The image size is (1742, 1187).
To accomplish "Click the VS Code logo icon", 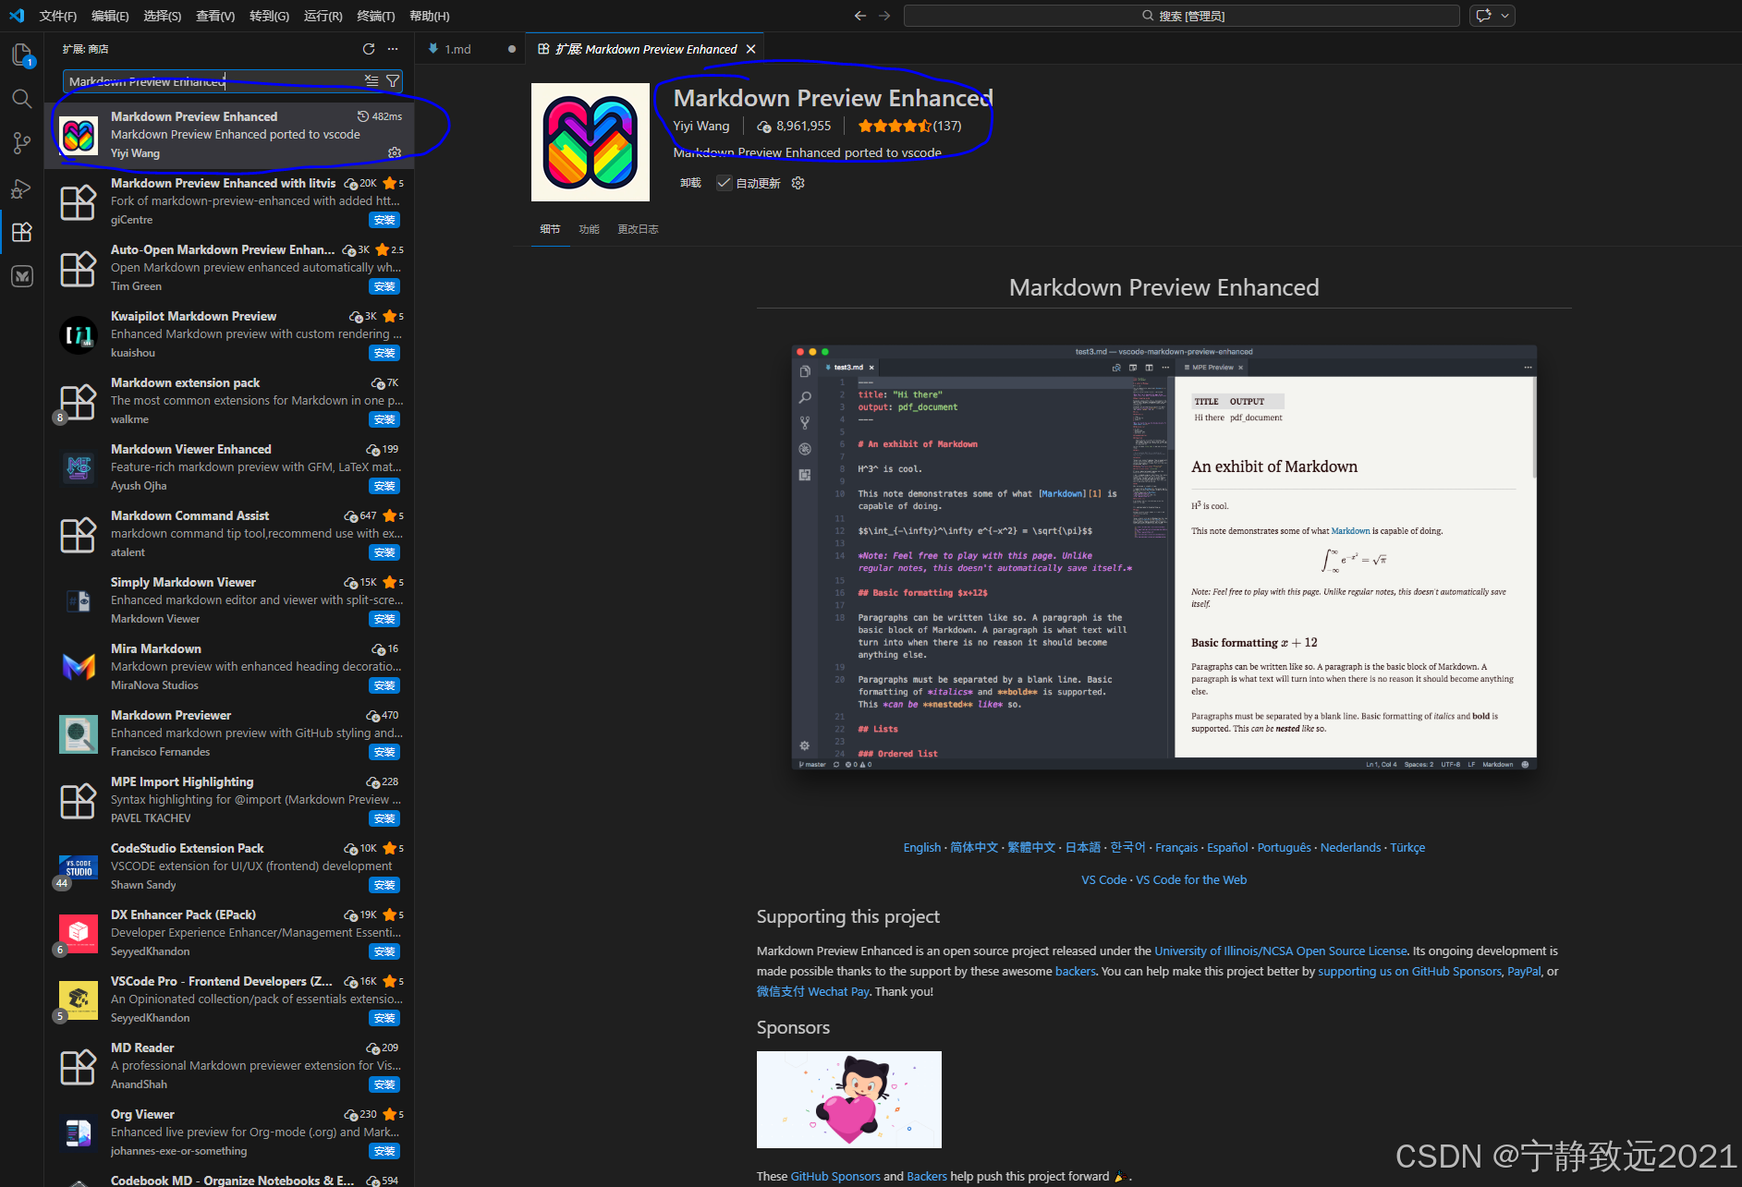I will coord(17,16).
